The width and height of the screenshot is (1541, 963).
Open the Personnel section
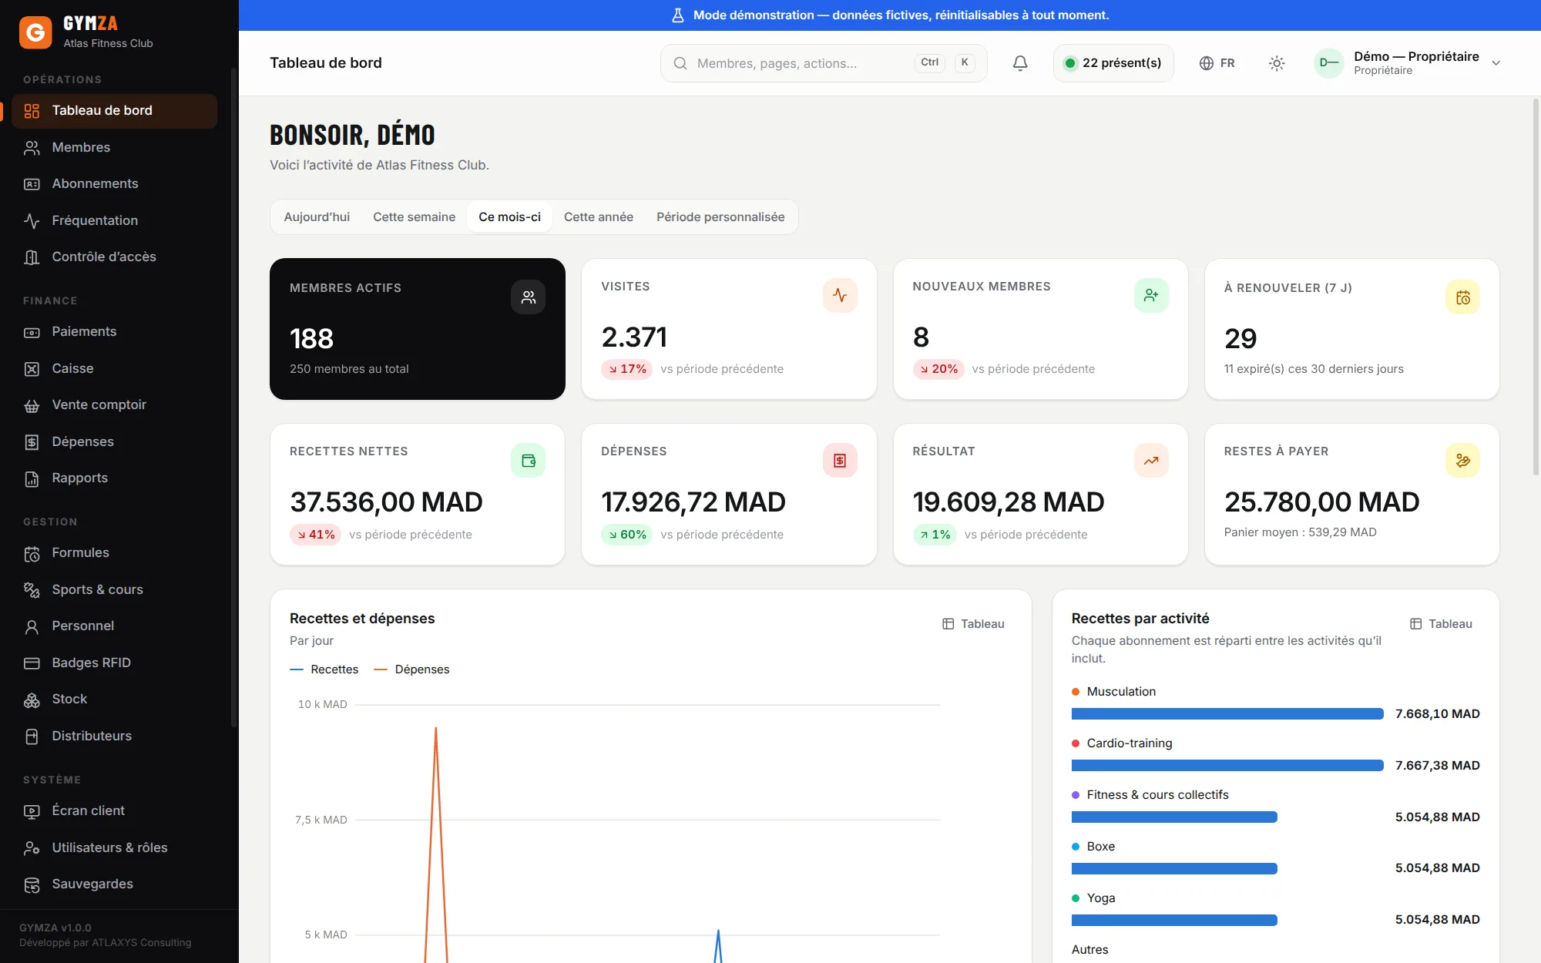[114, 626]
